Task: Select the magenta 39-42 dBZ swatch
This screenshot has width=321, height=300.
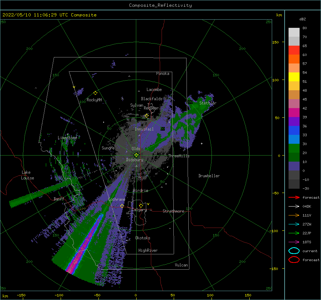Action: click(x=294, y=113)
